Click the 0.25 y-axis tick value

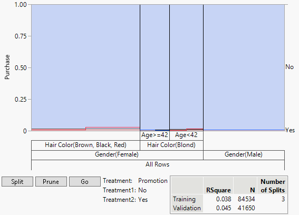click(21, 99)
